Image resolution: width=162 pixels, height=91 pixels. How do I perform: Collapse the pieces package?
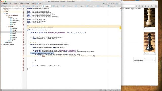[x=7, y=26]
